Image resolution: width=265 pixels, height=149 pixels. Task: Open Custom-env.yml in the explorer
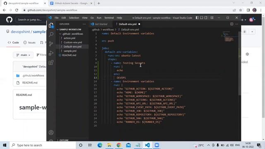click(73, 42)
